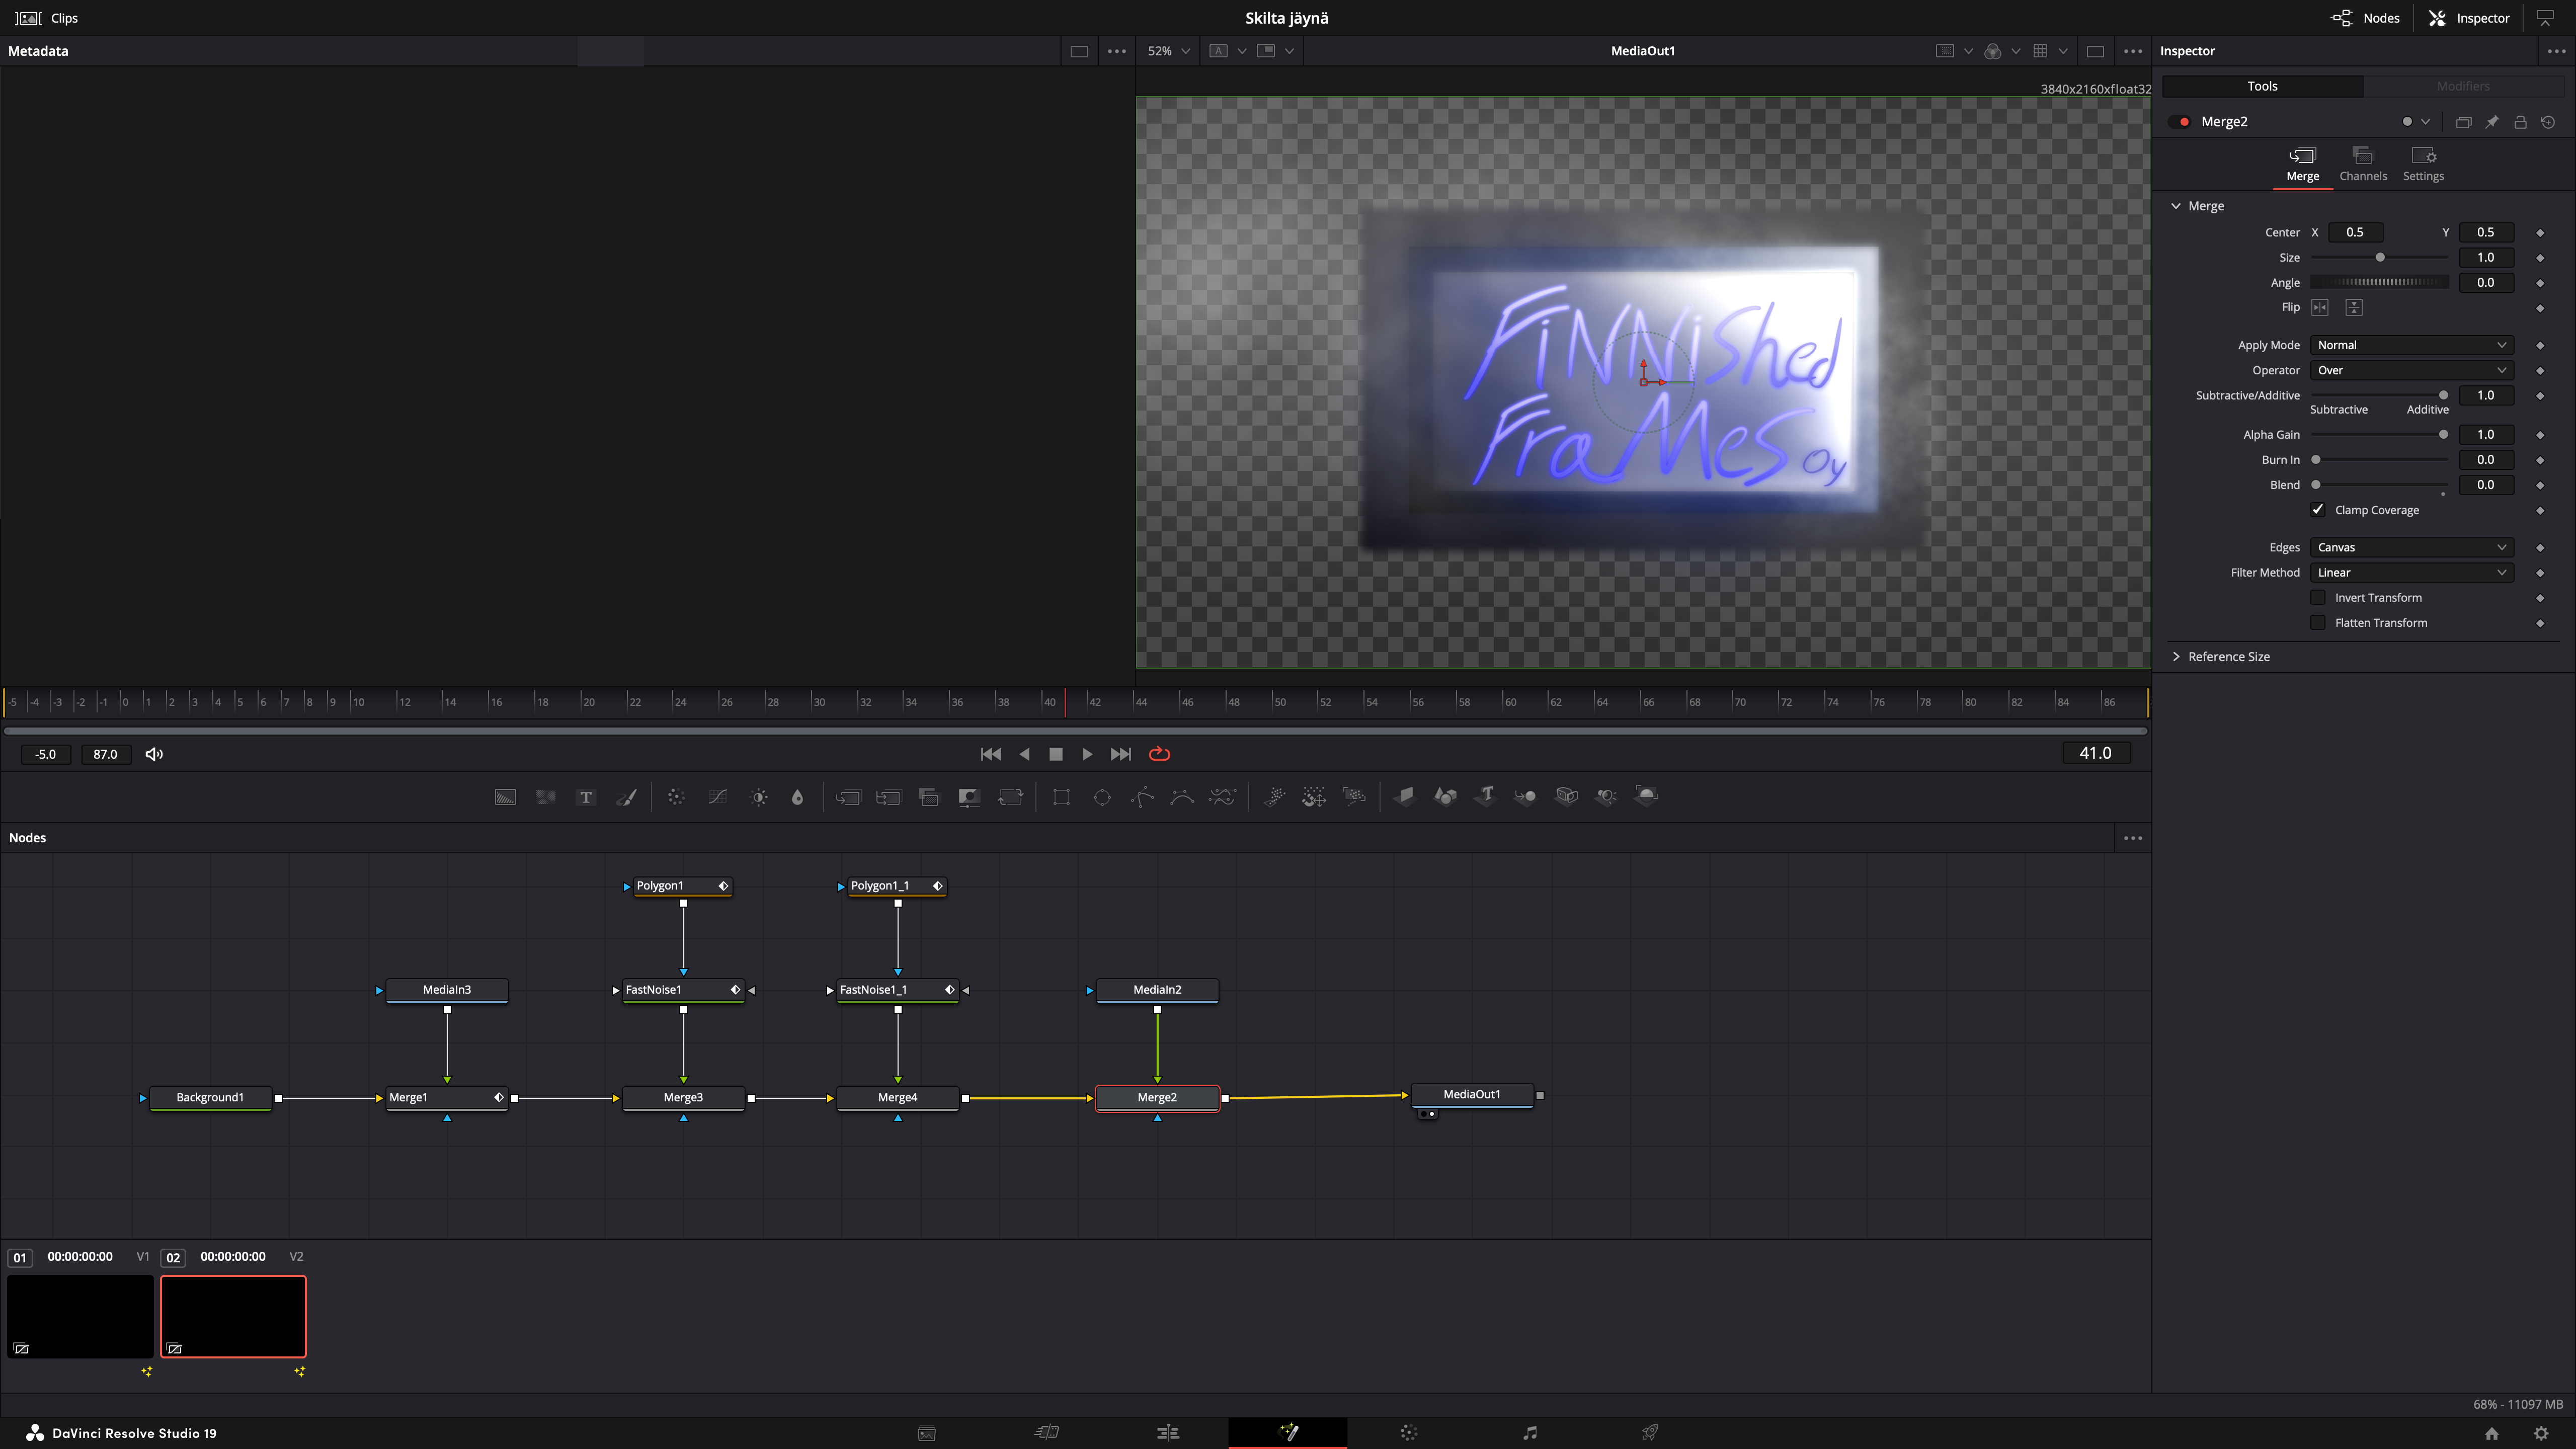This screenshot has height=1449, width=2576.
Task: Add a pRender particle node from the toolbar
Action: point(1354,797)
